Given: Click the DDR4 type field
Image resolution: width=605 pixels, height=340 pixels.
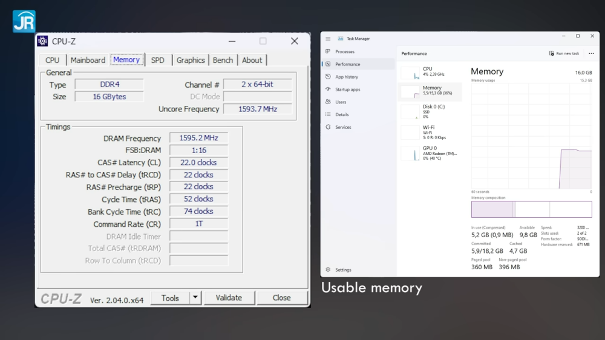Looking at the screenshot, I should 109,84.
